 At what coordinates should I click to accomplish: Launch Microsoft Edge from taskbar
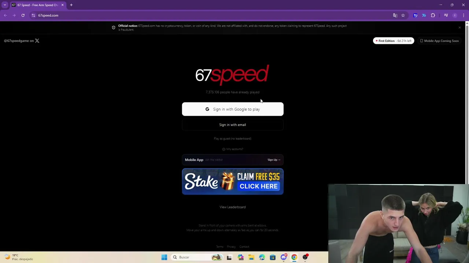tap(262, 257)
